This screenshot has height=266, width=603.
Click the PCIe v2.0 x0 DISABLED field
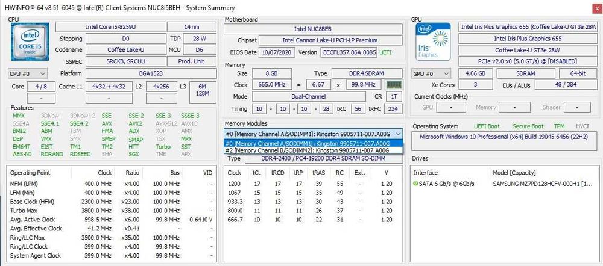pos(528,61)
